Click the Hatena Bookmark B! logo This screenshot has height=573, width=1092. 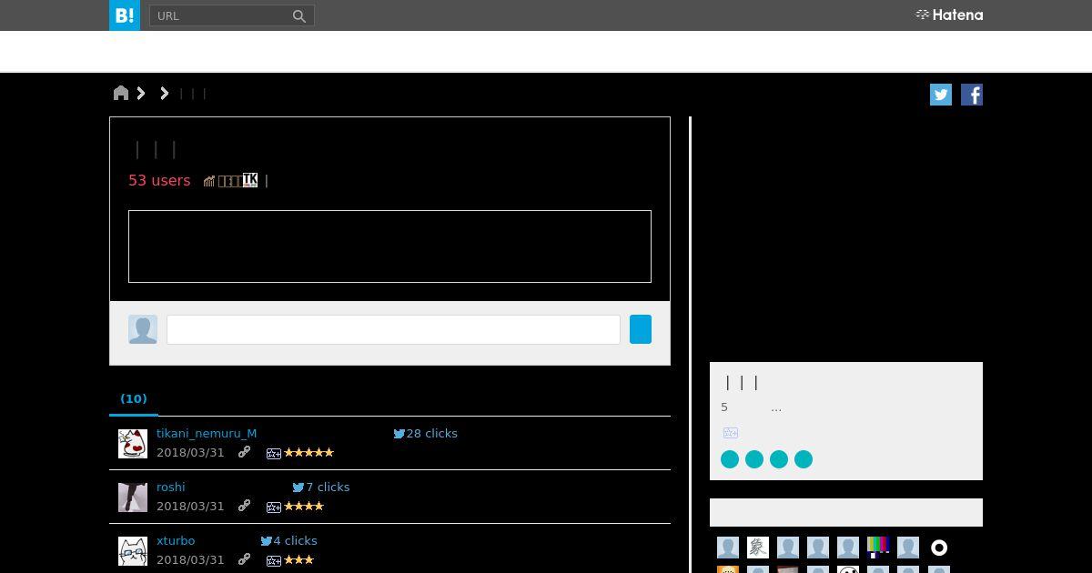(125, 15)
